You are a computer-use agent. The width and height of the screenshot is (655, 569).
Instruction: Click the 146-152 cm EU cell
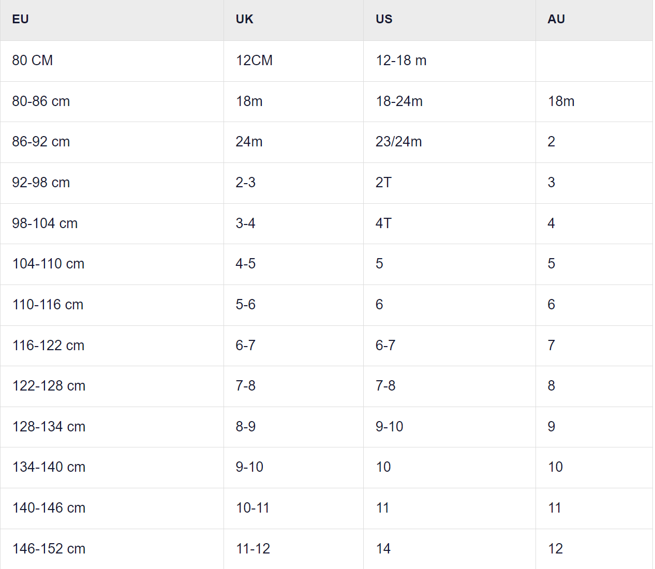click(x=49, y=549)
